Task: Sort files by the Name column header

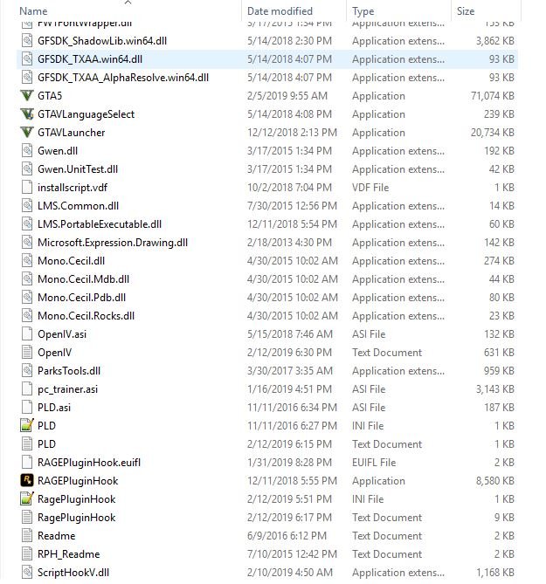Action: 33,11
